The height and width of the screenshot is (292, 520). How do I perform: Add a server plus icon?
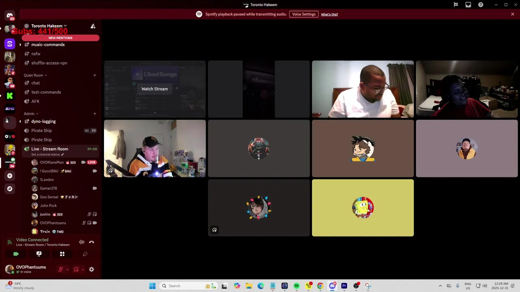[x=10, y=176]
